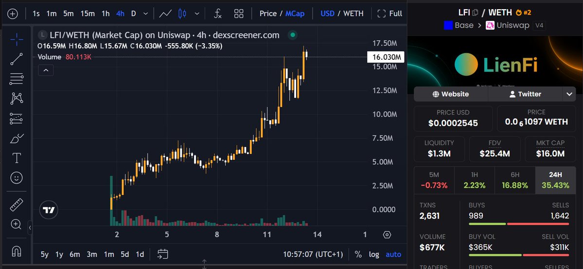This screenshot has width=583, height=269.
Task: Click the 16.030M current price label
Action: point(386,57)
